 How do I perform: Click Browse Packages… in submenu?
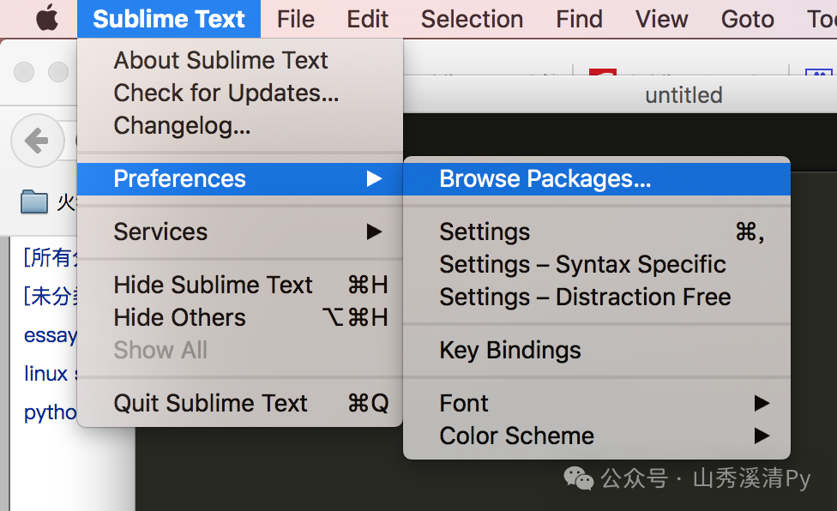597,178
